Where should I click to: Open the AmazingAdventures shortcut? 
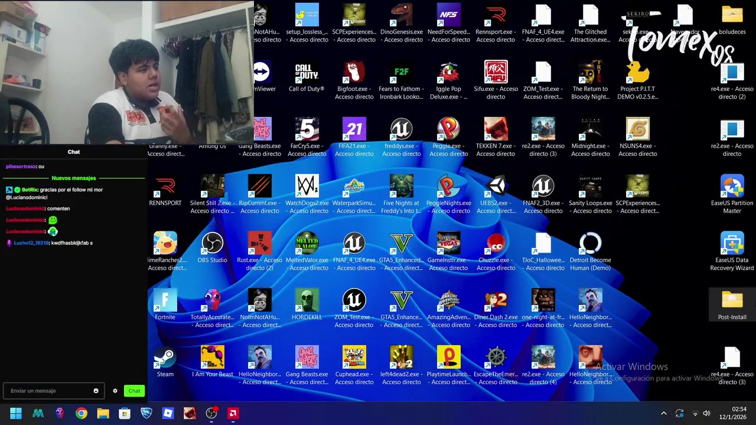tap(449, 309)
